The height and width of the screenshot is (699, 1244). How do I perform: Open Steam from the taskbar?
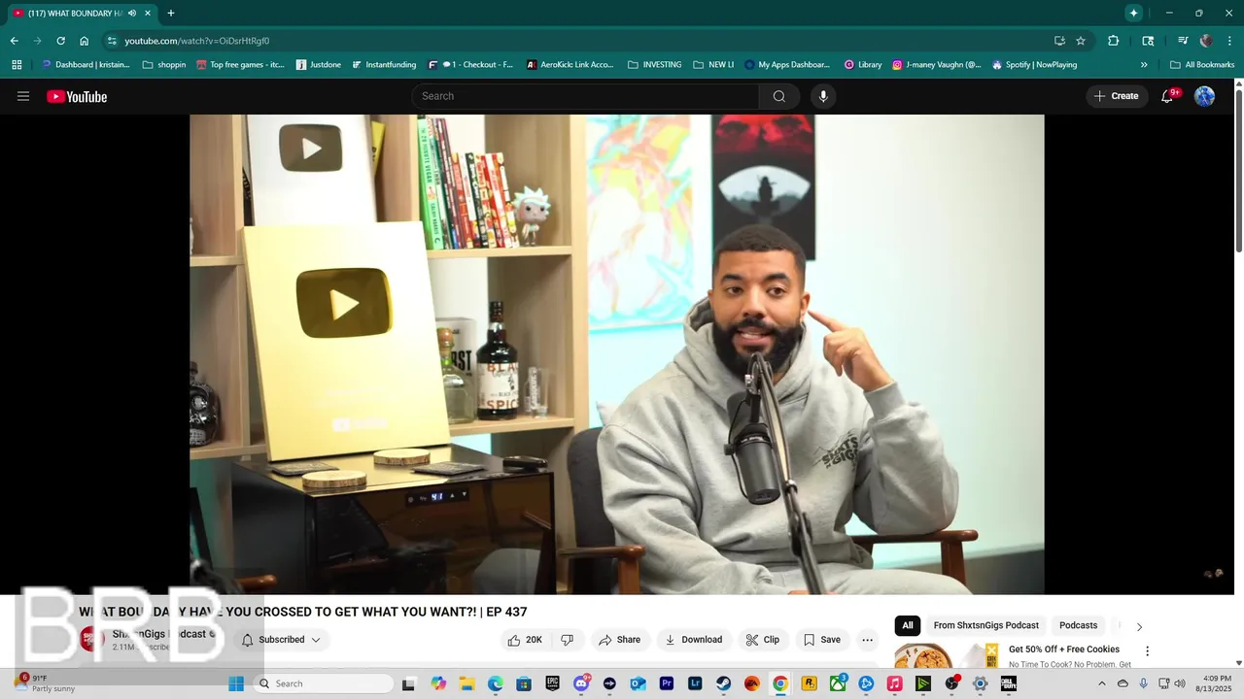point(724,683)
